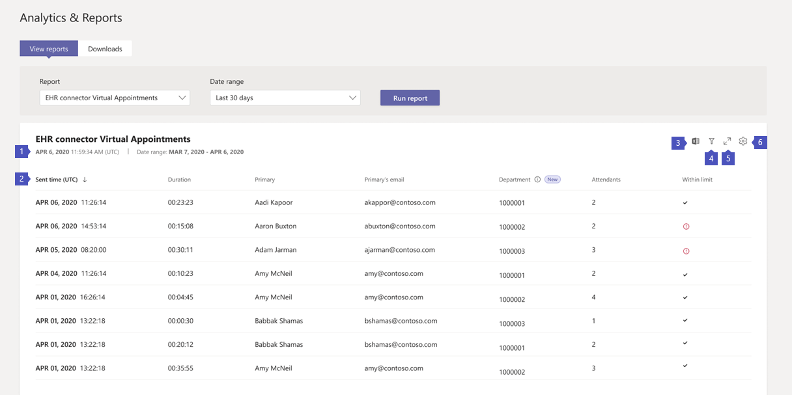Click Adam Jarman's name
This screenshot has width=792, height=395.
[276, 249]
